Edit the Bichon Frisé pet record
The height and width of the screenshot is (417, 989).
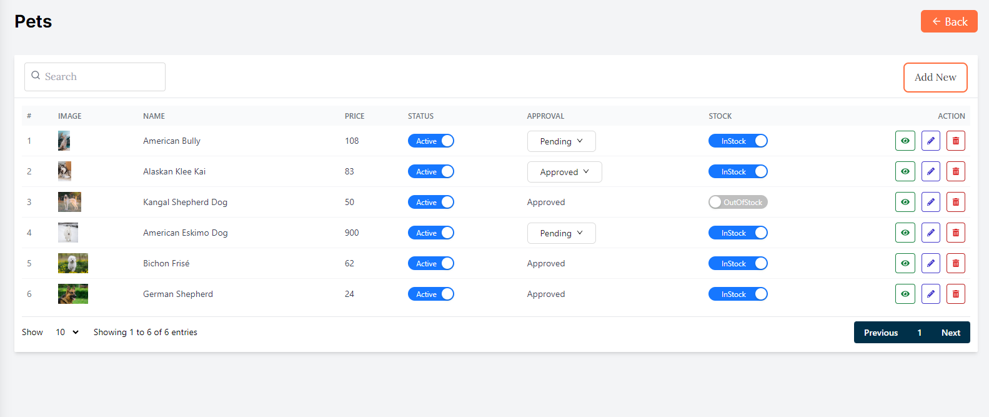(930, 263)
